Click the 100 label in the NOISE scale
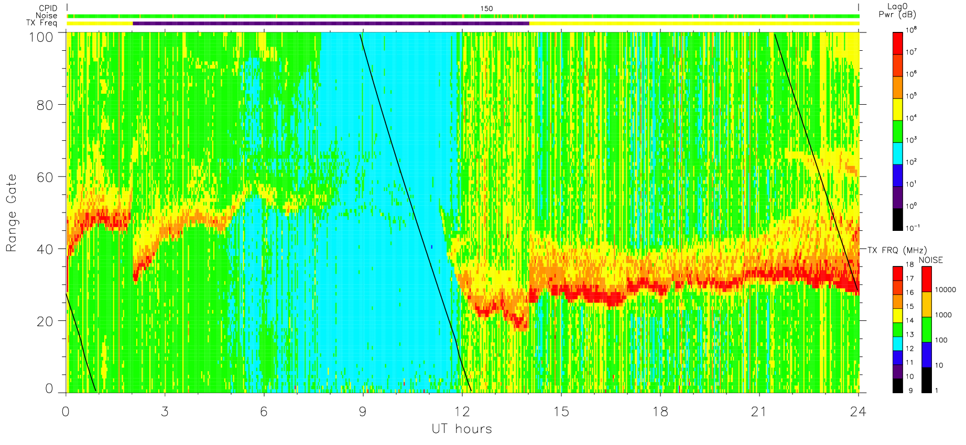The image size is (966, 445). 941,340
